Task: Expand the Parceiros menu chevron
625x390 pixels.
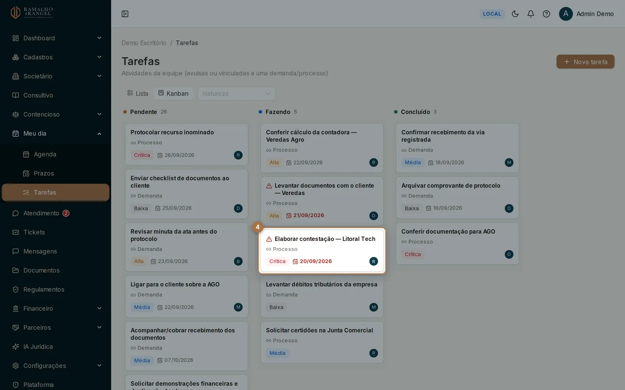Action: coord(99,328)
